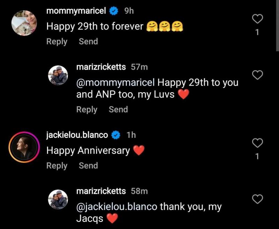Send mommymaricel's comment
The image size is (279, 229).
tap(88, 41)
